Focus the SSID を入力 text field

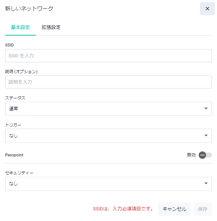point(108,56)
